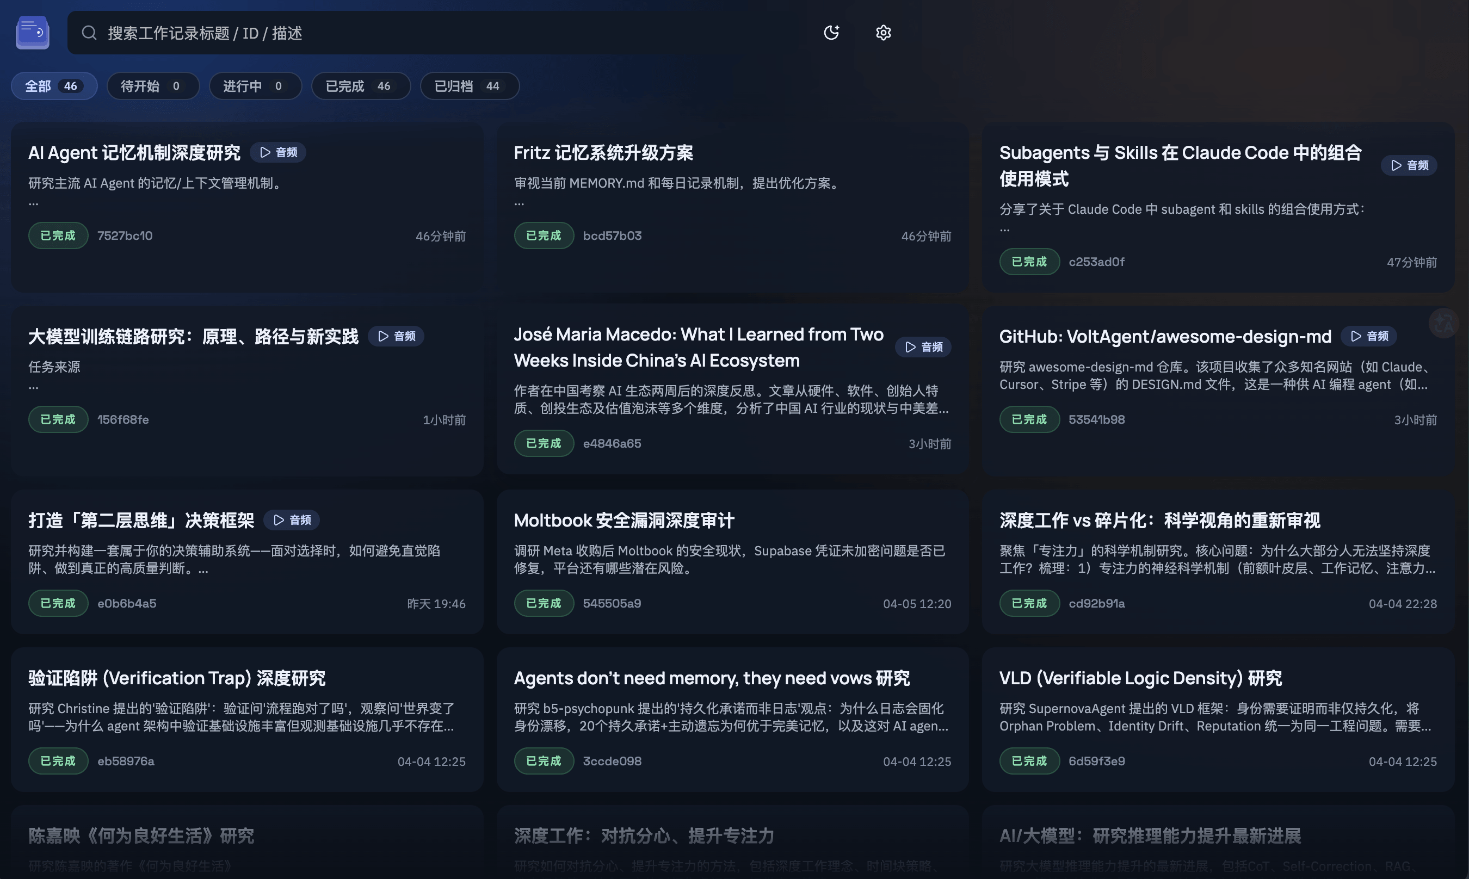The image size is (1469, 879).
Task: Play audio for Subagents 与 Skills card
Action: click(x=1409, y=165)
